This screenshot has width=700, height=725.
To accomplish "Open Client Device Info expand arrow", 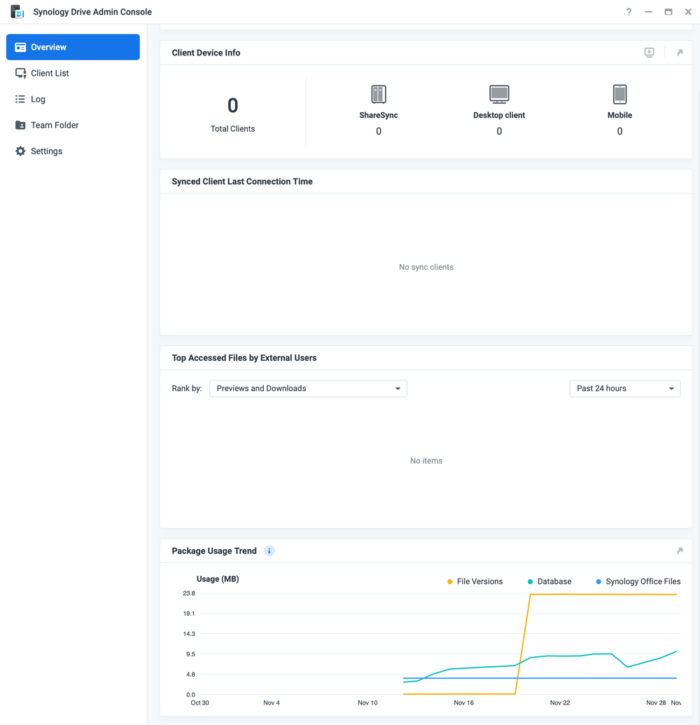I will pyautogui.click(x=680, y=53).
